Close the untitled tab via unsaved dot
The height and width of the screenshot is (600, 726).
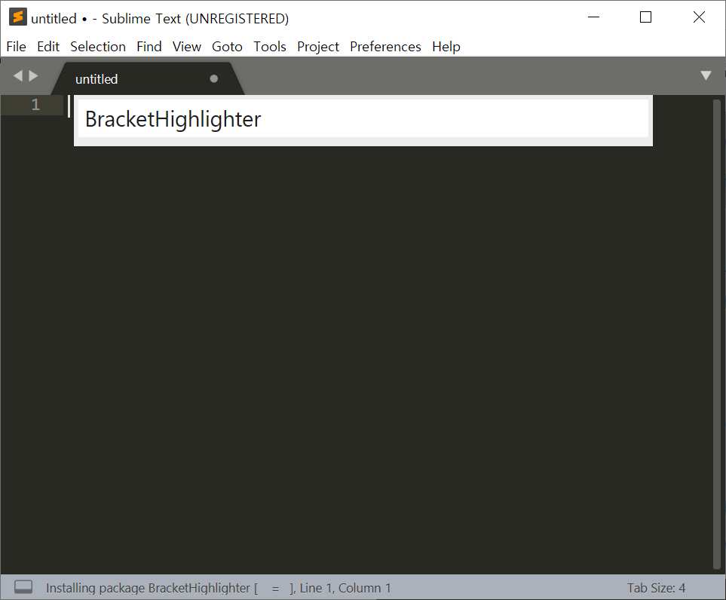(213, 78)
